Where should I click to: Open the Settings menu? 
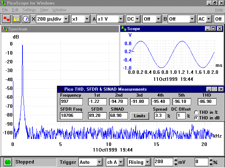point(29,10)
